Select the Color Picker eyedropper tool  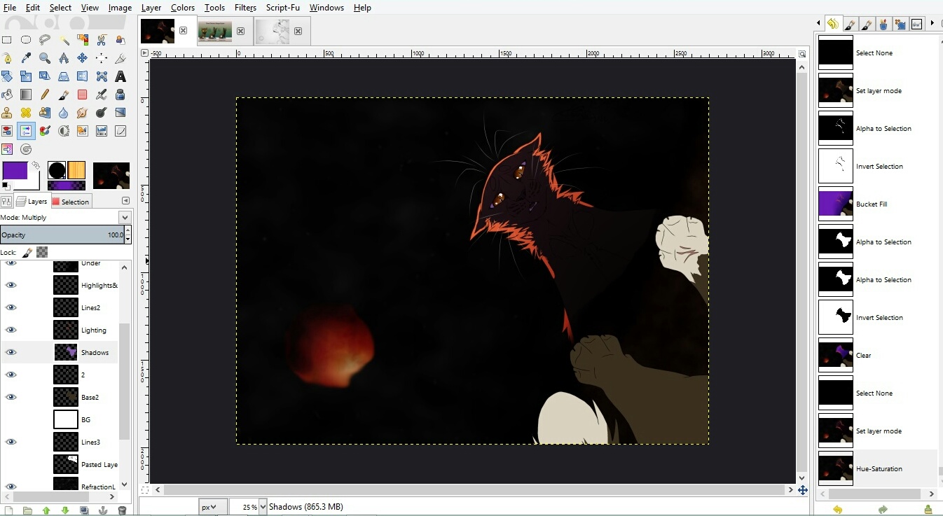pos(26,58)
